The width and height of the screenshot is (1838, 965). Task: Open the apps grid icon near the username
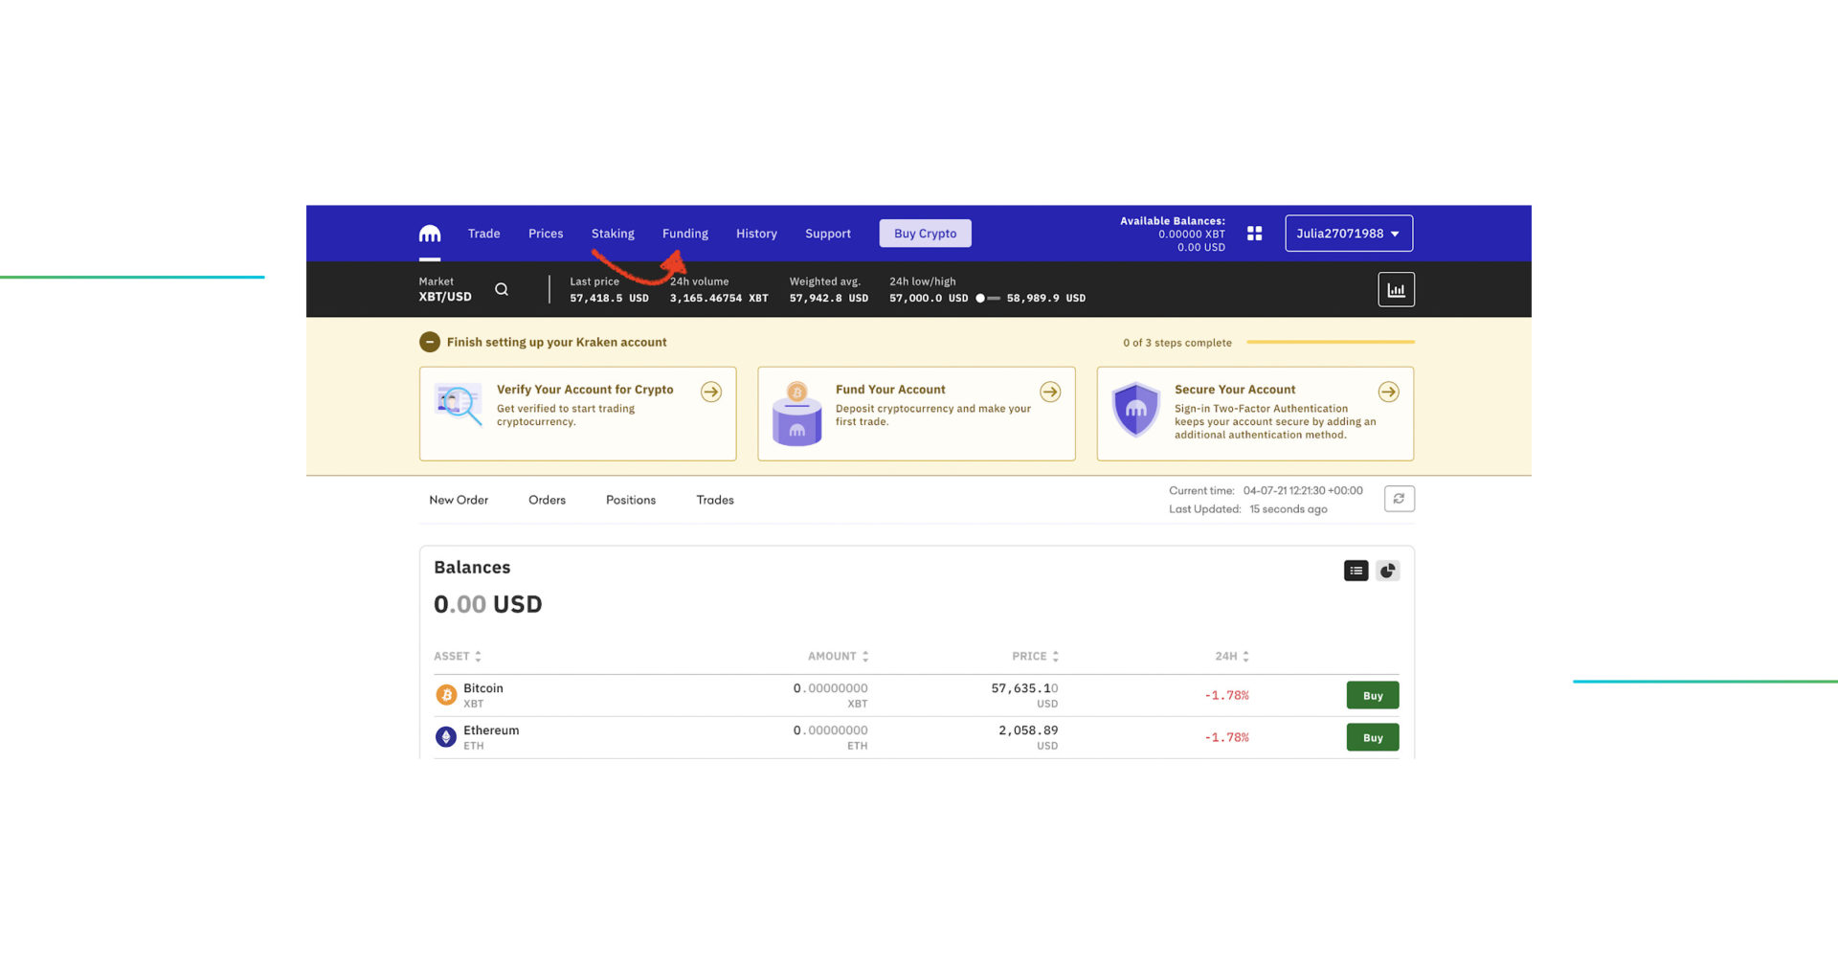coord(1254,233)
